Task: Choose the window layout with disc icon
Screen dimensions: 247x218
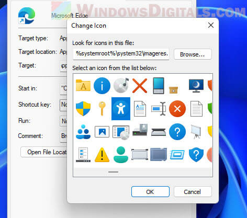Action: point(121,132)
